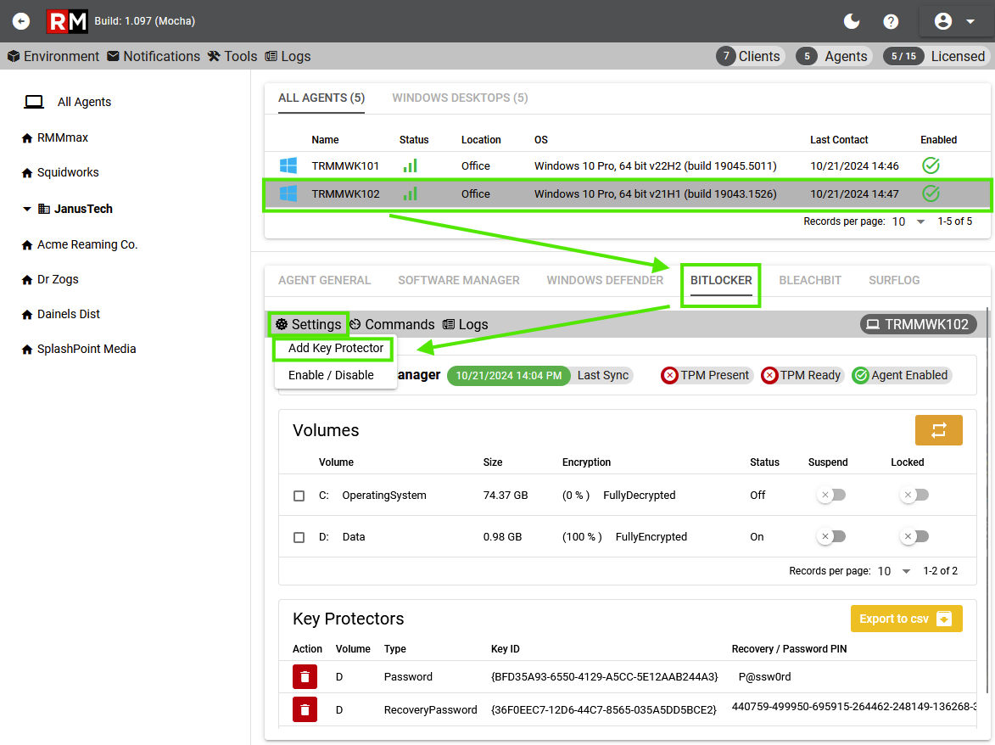The image size is (995, 745).
Task: Select the Squidworks client
Action: click(x=60, y=172)
